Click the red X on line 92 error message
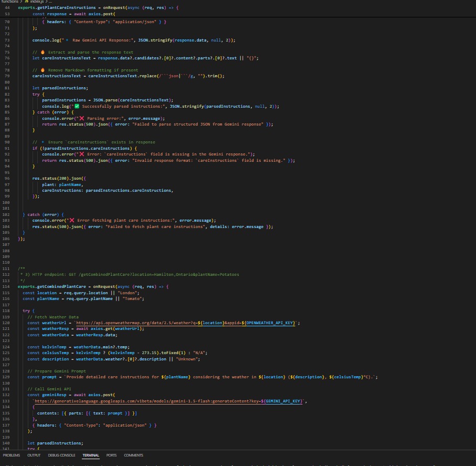 pyautogui.click(x=82, y=154)
